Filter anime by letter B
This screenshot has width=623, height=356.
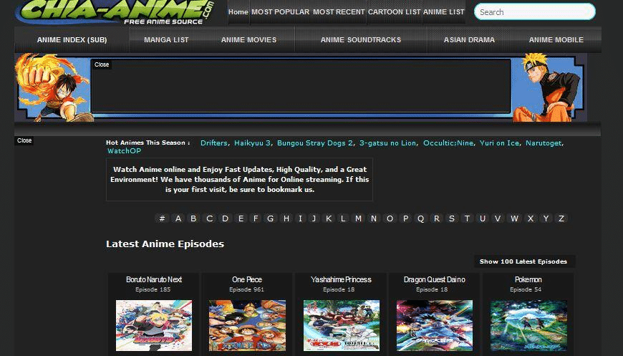[x=193, y=218]
